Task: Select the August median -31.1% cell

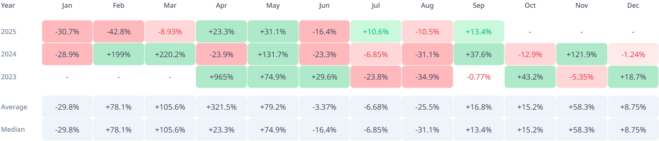Action: (x=427, y=130)
